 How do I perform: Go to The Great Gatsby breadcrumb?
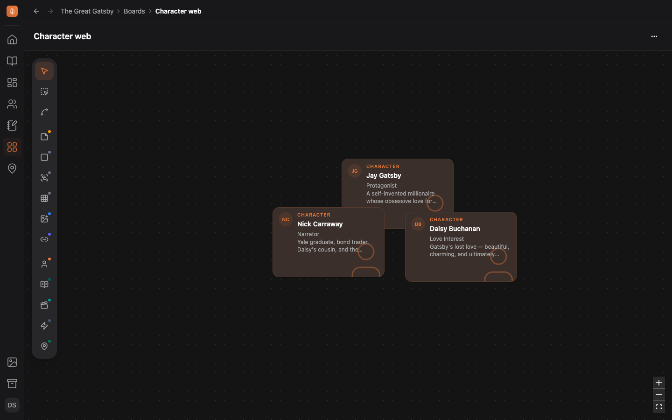[x=87, y=11]
